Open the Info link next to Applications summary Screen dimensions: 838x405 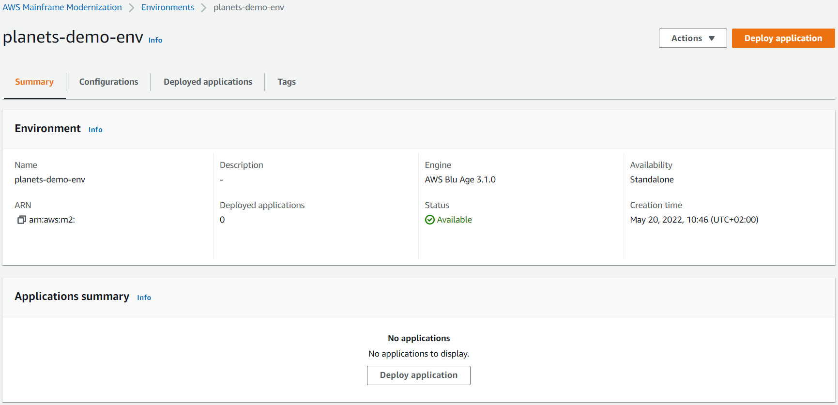coord(144,298)
